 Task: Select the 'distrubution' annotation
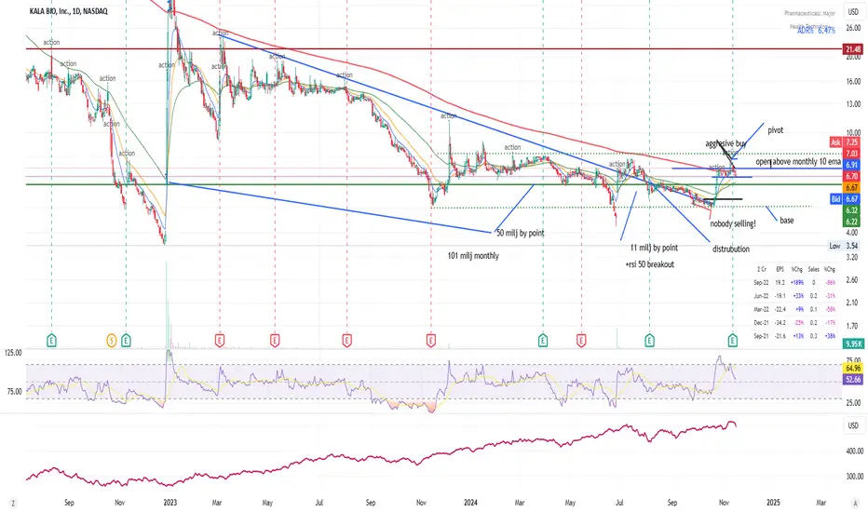point(731,249)
